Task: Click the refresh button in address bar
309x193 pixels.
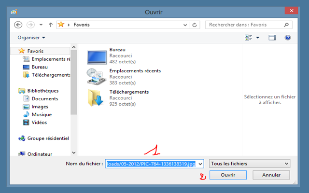Action: pyautogui.click(x=195, y=25)
